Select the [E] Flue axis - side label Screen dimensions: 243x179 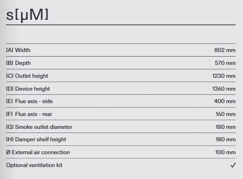30,101
